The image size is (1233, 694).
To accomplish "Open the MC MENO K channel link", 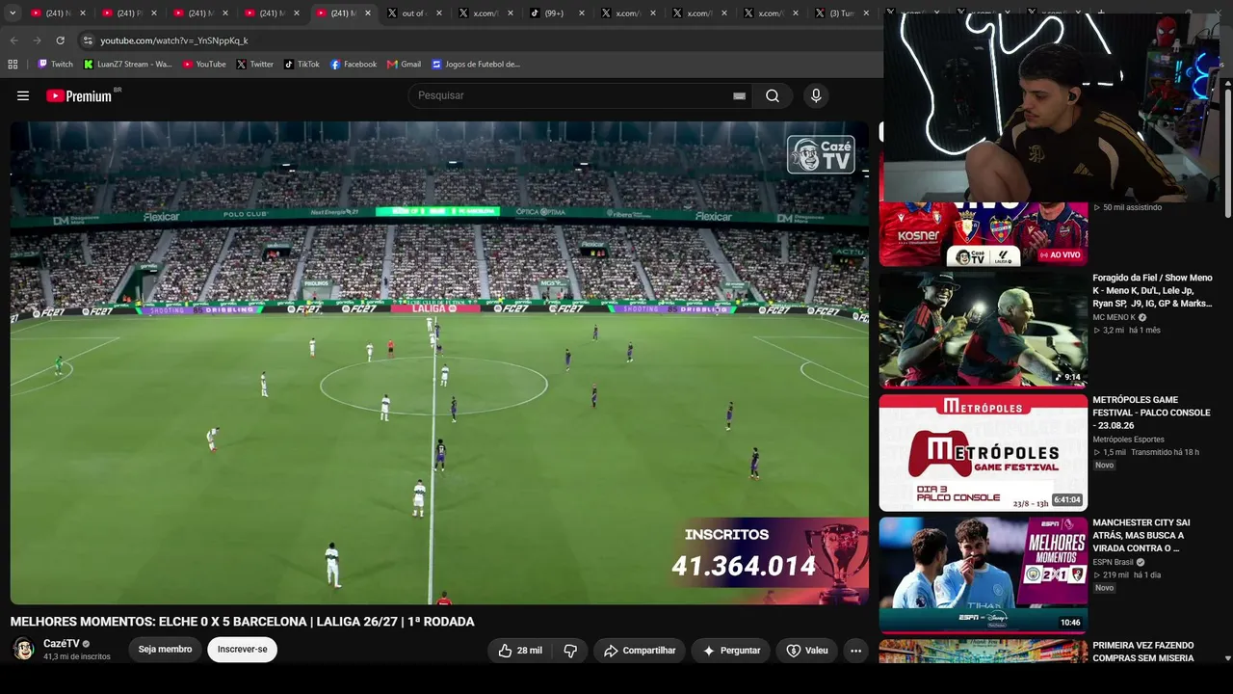I will [1114, 317].
